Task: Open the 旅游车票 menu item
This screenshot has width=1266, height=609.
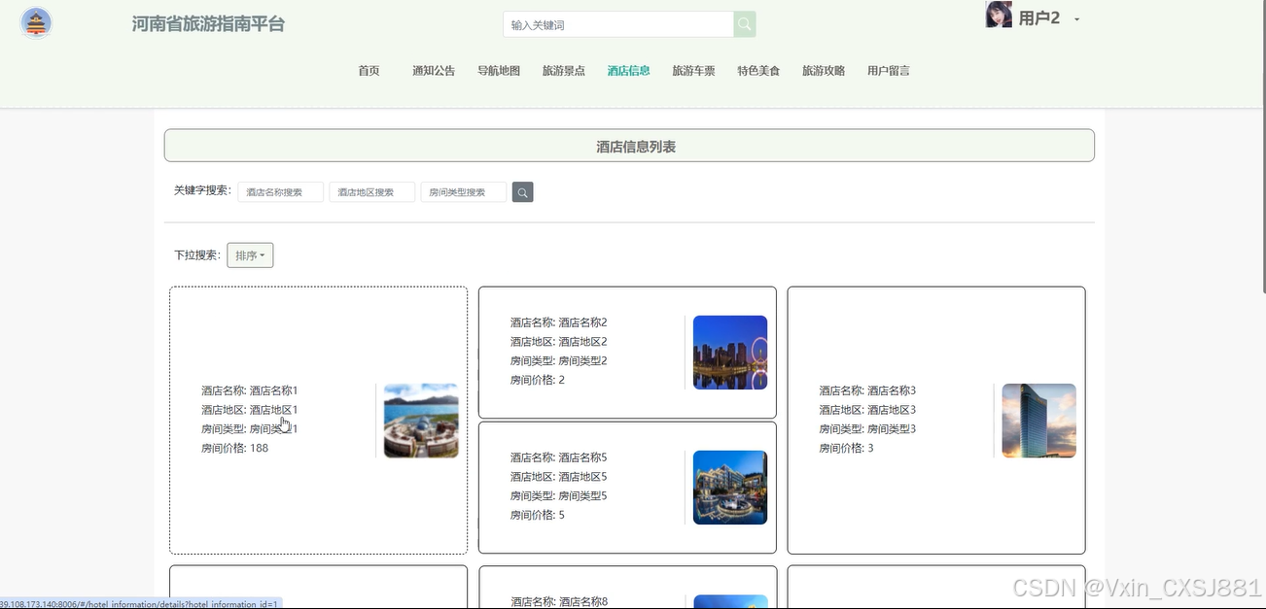Action: (693, 71)
